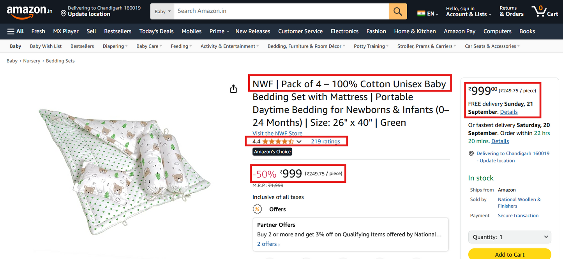
Task: Expand the Diapering submenu
Action: coord(115,46)
